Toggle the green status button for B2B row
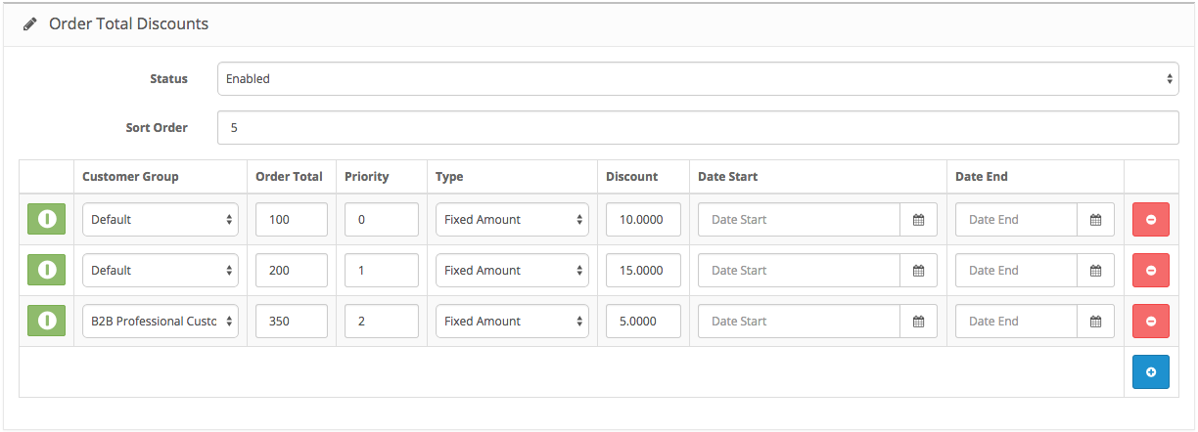 click(x=46, y=322)
